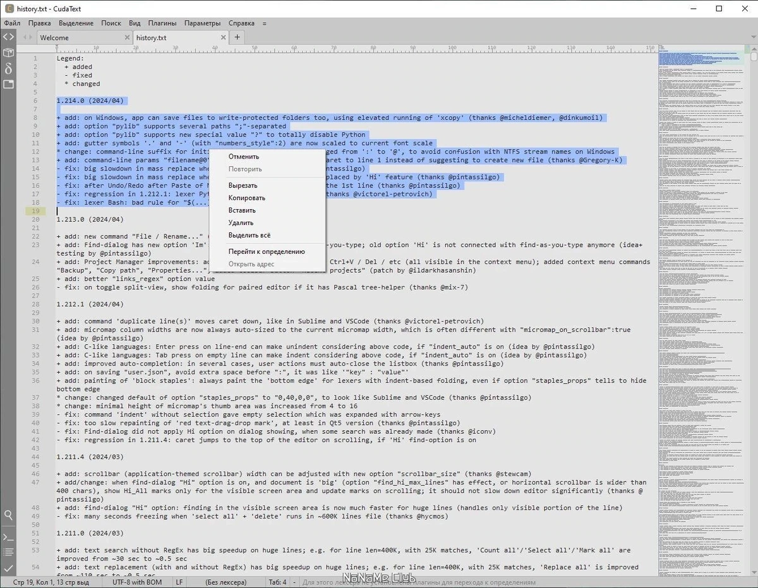Choose Вставить in context menu
This screenshot has width=758, height=588.
267,210
